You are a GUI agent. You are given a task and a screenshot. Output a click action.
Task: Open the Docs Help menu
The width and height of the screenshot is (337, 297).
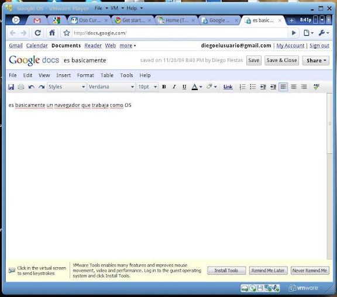tap(145, 75)
